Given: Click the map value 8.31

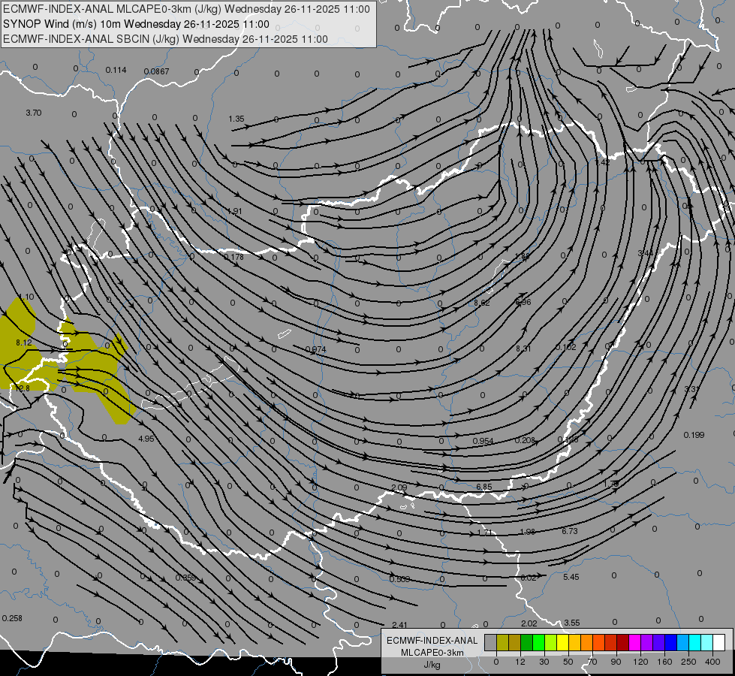Looking at the screenshot, I should click(x=523, y=349).
